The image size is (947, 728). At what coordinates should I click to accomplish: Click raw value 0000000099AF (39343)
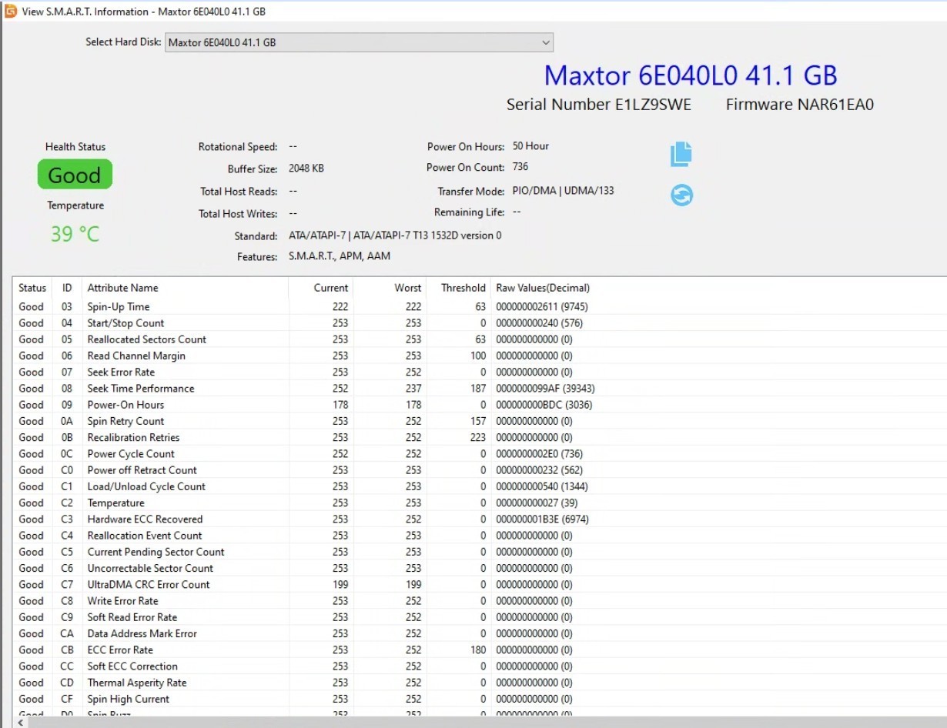tap(545, 389)
